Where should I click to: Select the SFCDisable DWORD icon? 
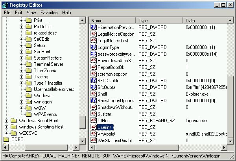click(x=94, y=80)
